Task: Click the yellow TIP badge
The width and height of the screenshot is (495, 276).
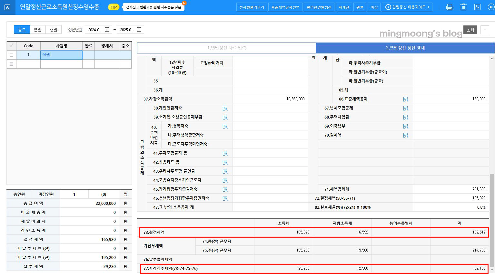Action: (x=114, y=7)
